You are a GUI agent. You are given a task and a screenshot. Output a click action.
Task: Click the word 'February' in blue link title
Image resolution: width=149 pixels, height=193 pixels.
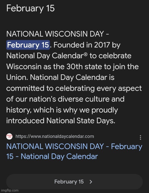(x=127, y=147)
